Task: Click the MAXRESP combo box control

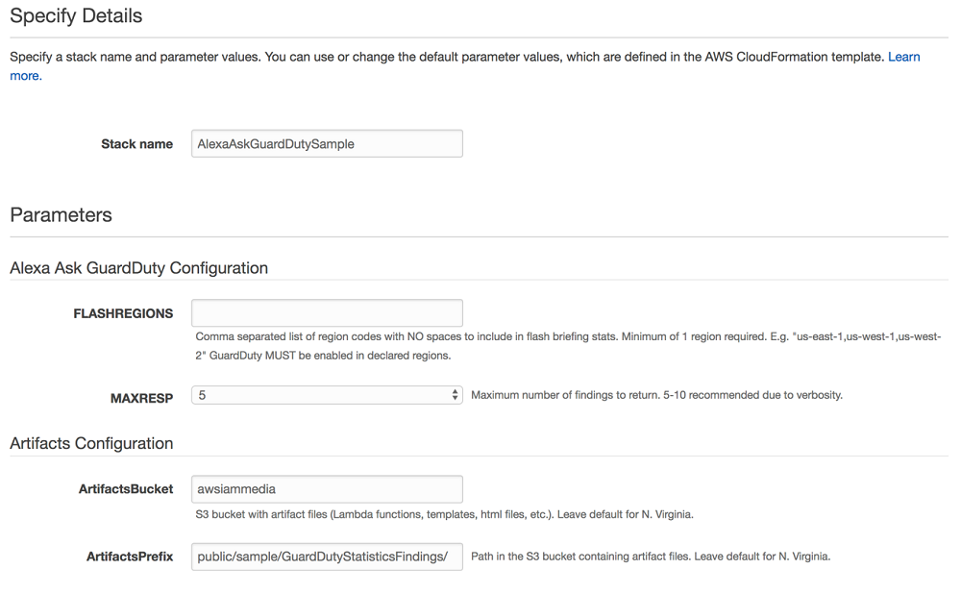Action: 327,394
